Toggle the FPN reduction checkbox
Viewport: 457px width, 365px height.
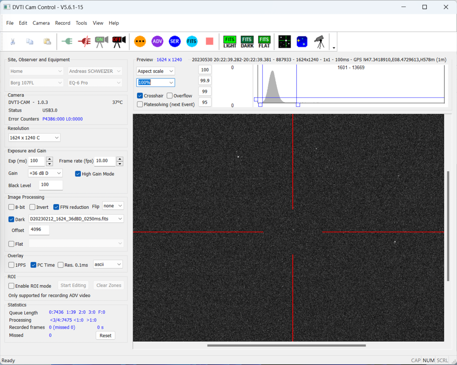pos(56,207)
